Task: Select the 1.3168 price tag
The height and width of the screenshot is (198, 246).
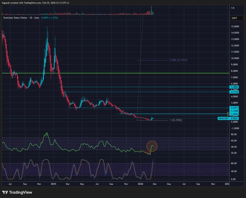Action: point(234,111)
